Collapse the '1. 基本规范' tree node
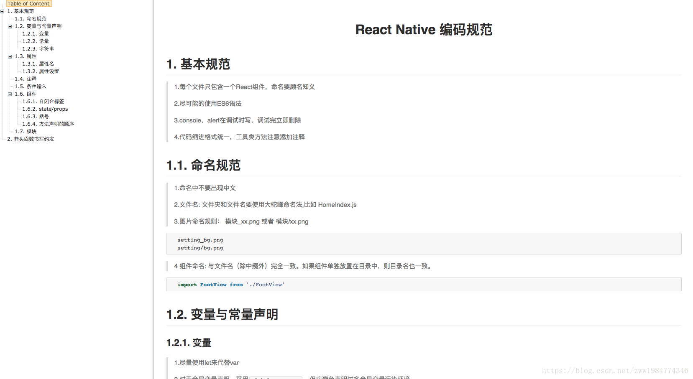 click(x=3, y=11)
